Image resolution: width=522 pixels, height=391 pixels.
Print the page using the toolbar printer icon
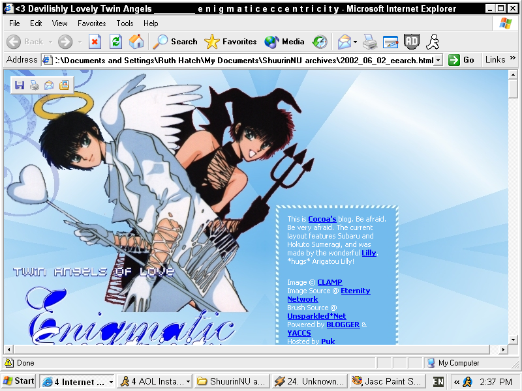370,42
